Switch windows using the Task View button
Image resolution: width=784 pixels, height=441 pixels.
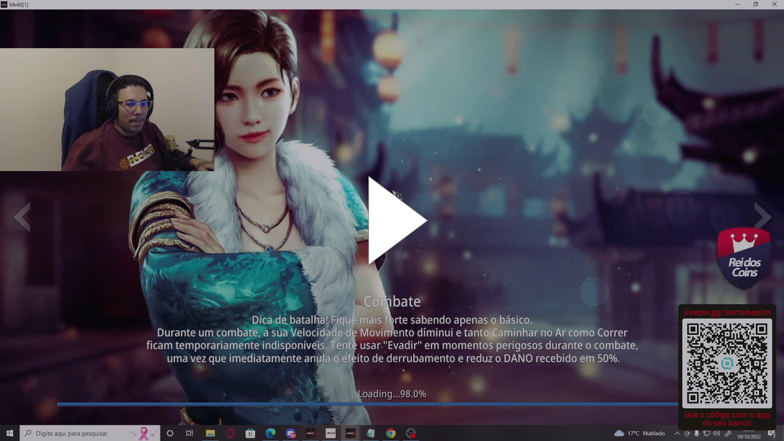pos(189,433)
